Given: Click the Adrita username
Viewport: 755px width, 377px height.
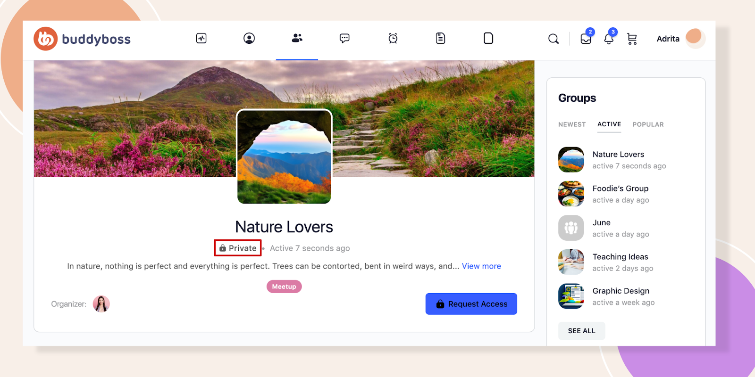Looking at the screenshot, I should click(x=668, y=39).
